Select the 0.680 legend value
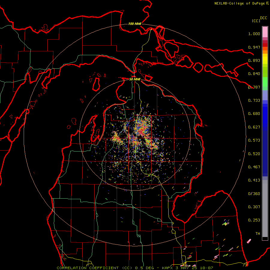270x270 pixels. coord(254,114)
